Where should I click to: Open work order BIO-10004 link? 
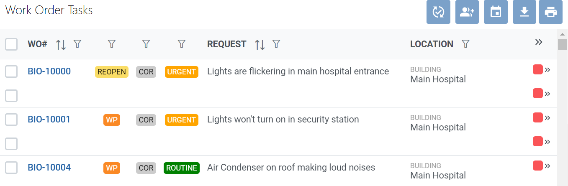pos(49,168)
